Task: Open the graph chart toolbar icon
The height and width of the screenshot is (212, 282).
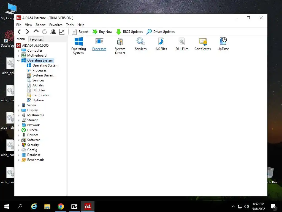Action: tap(62, 32)
